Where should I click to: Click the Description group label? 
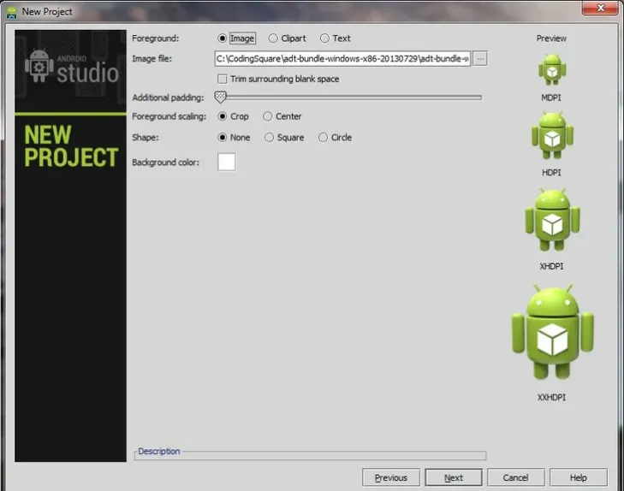[x=159, y=452]
